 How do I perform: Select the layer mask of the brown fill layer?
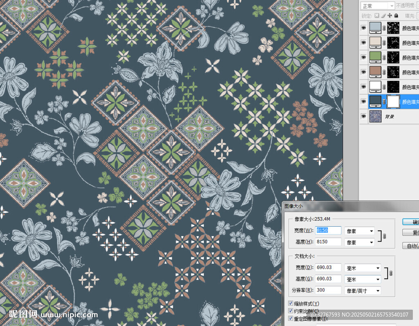pos(393,72)
